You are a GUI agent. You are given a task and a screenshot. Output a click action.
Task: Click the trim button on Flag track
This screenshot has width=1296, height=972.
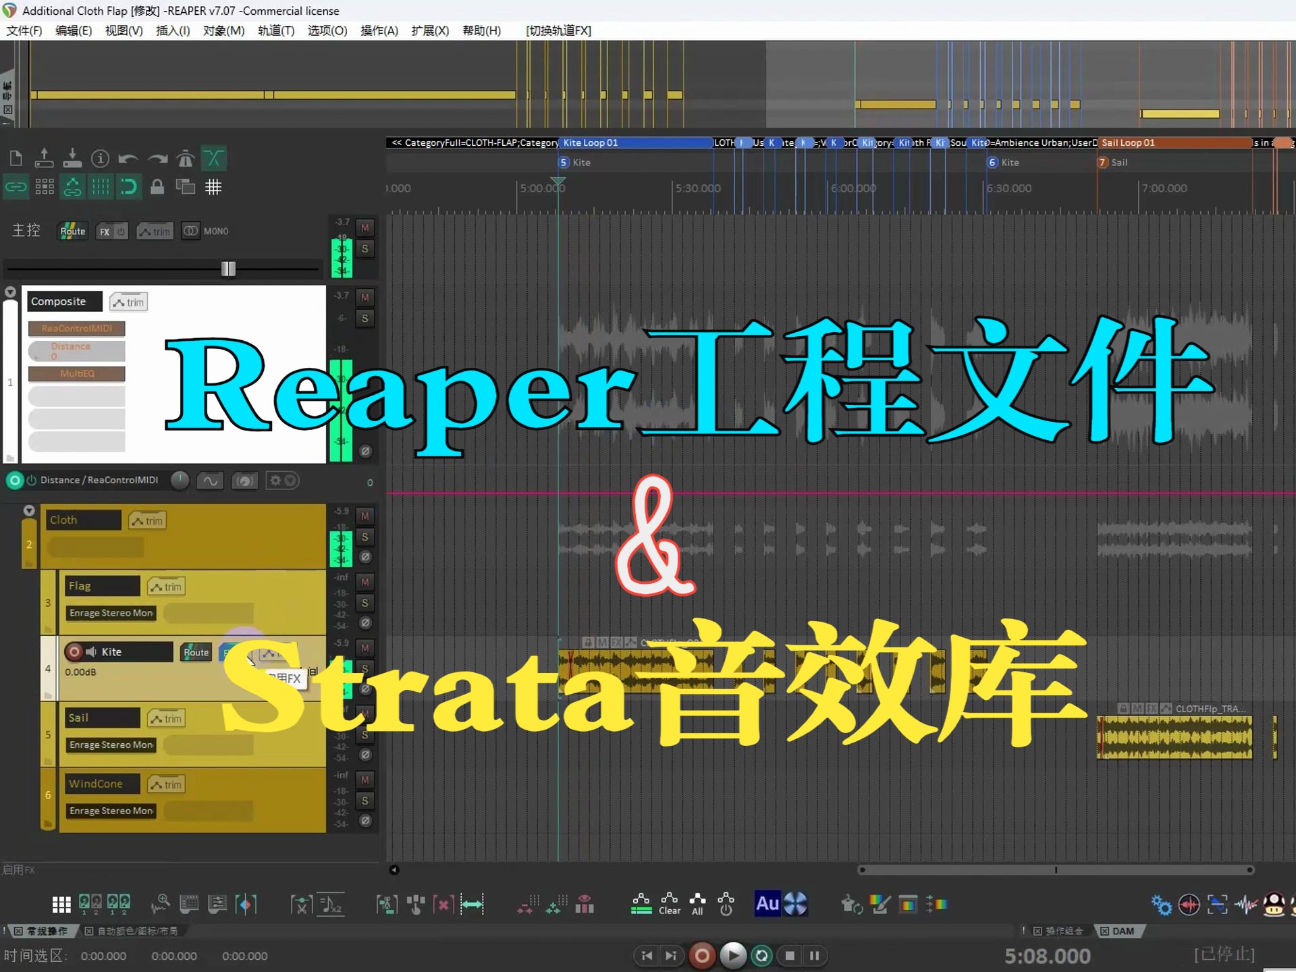click(x=165, y=586)
